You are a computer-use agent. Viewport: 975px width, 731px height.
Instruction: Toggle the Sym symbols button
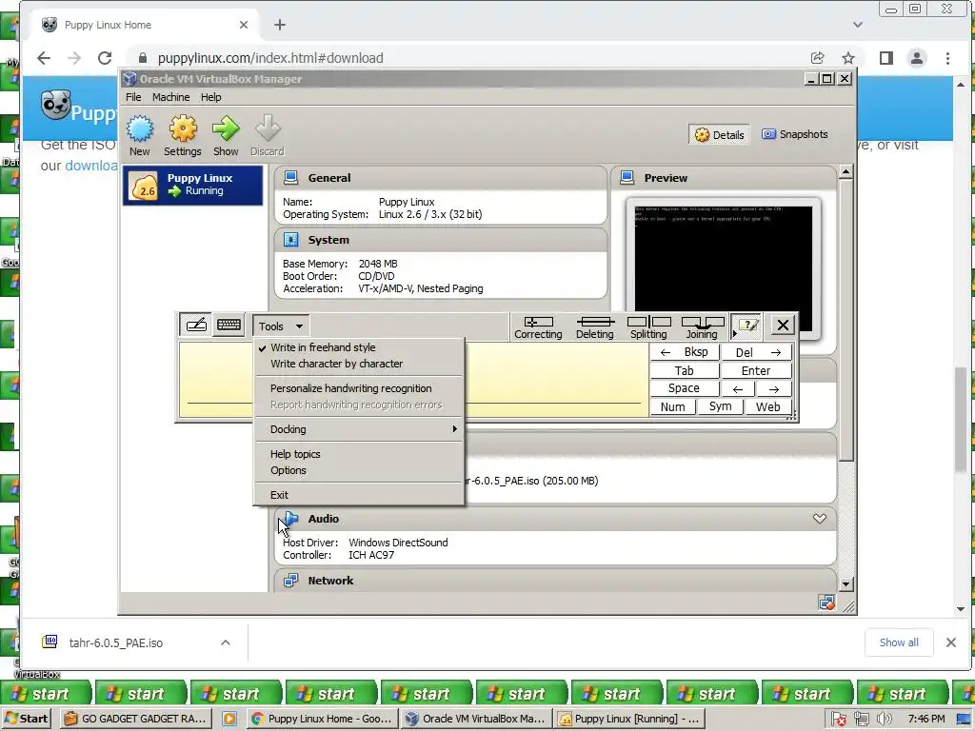(x=720, y=406)
